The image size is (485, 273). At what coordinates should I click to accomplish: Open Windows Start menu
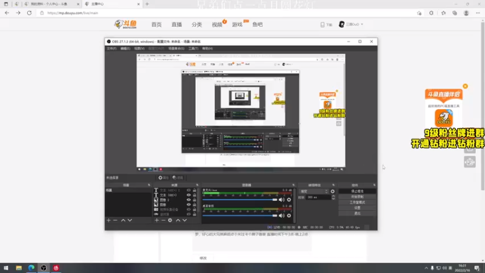6,268
